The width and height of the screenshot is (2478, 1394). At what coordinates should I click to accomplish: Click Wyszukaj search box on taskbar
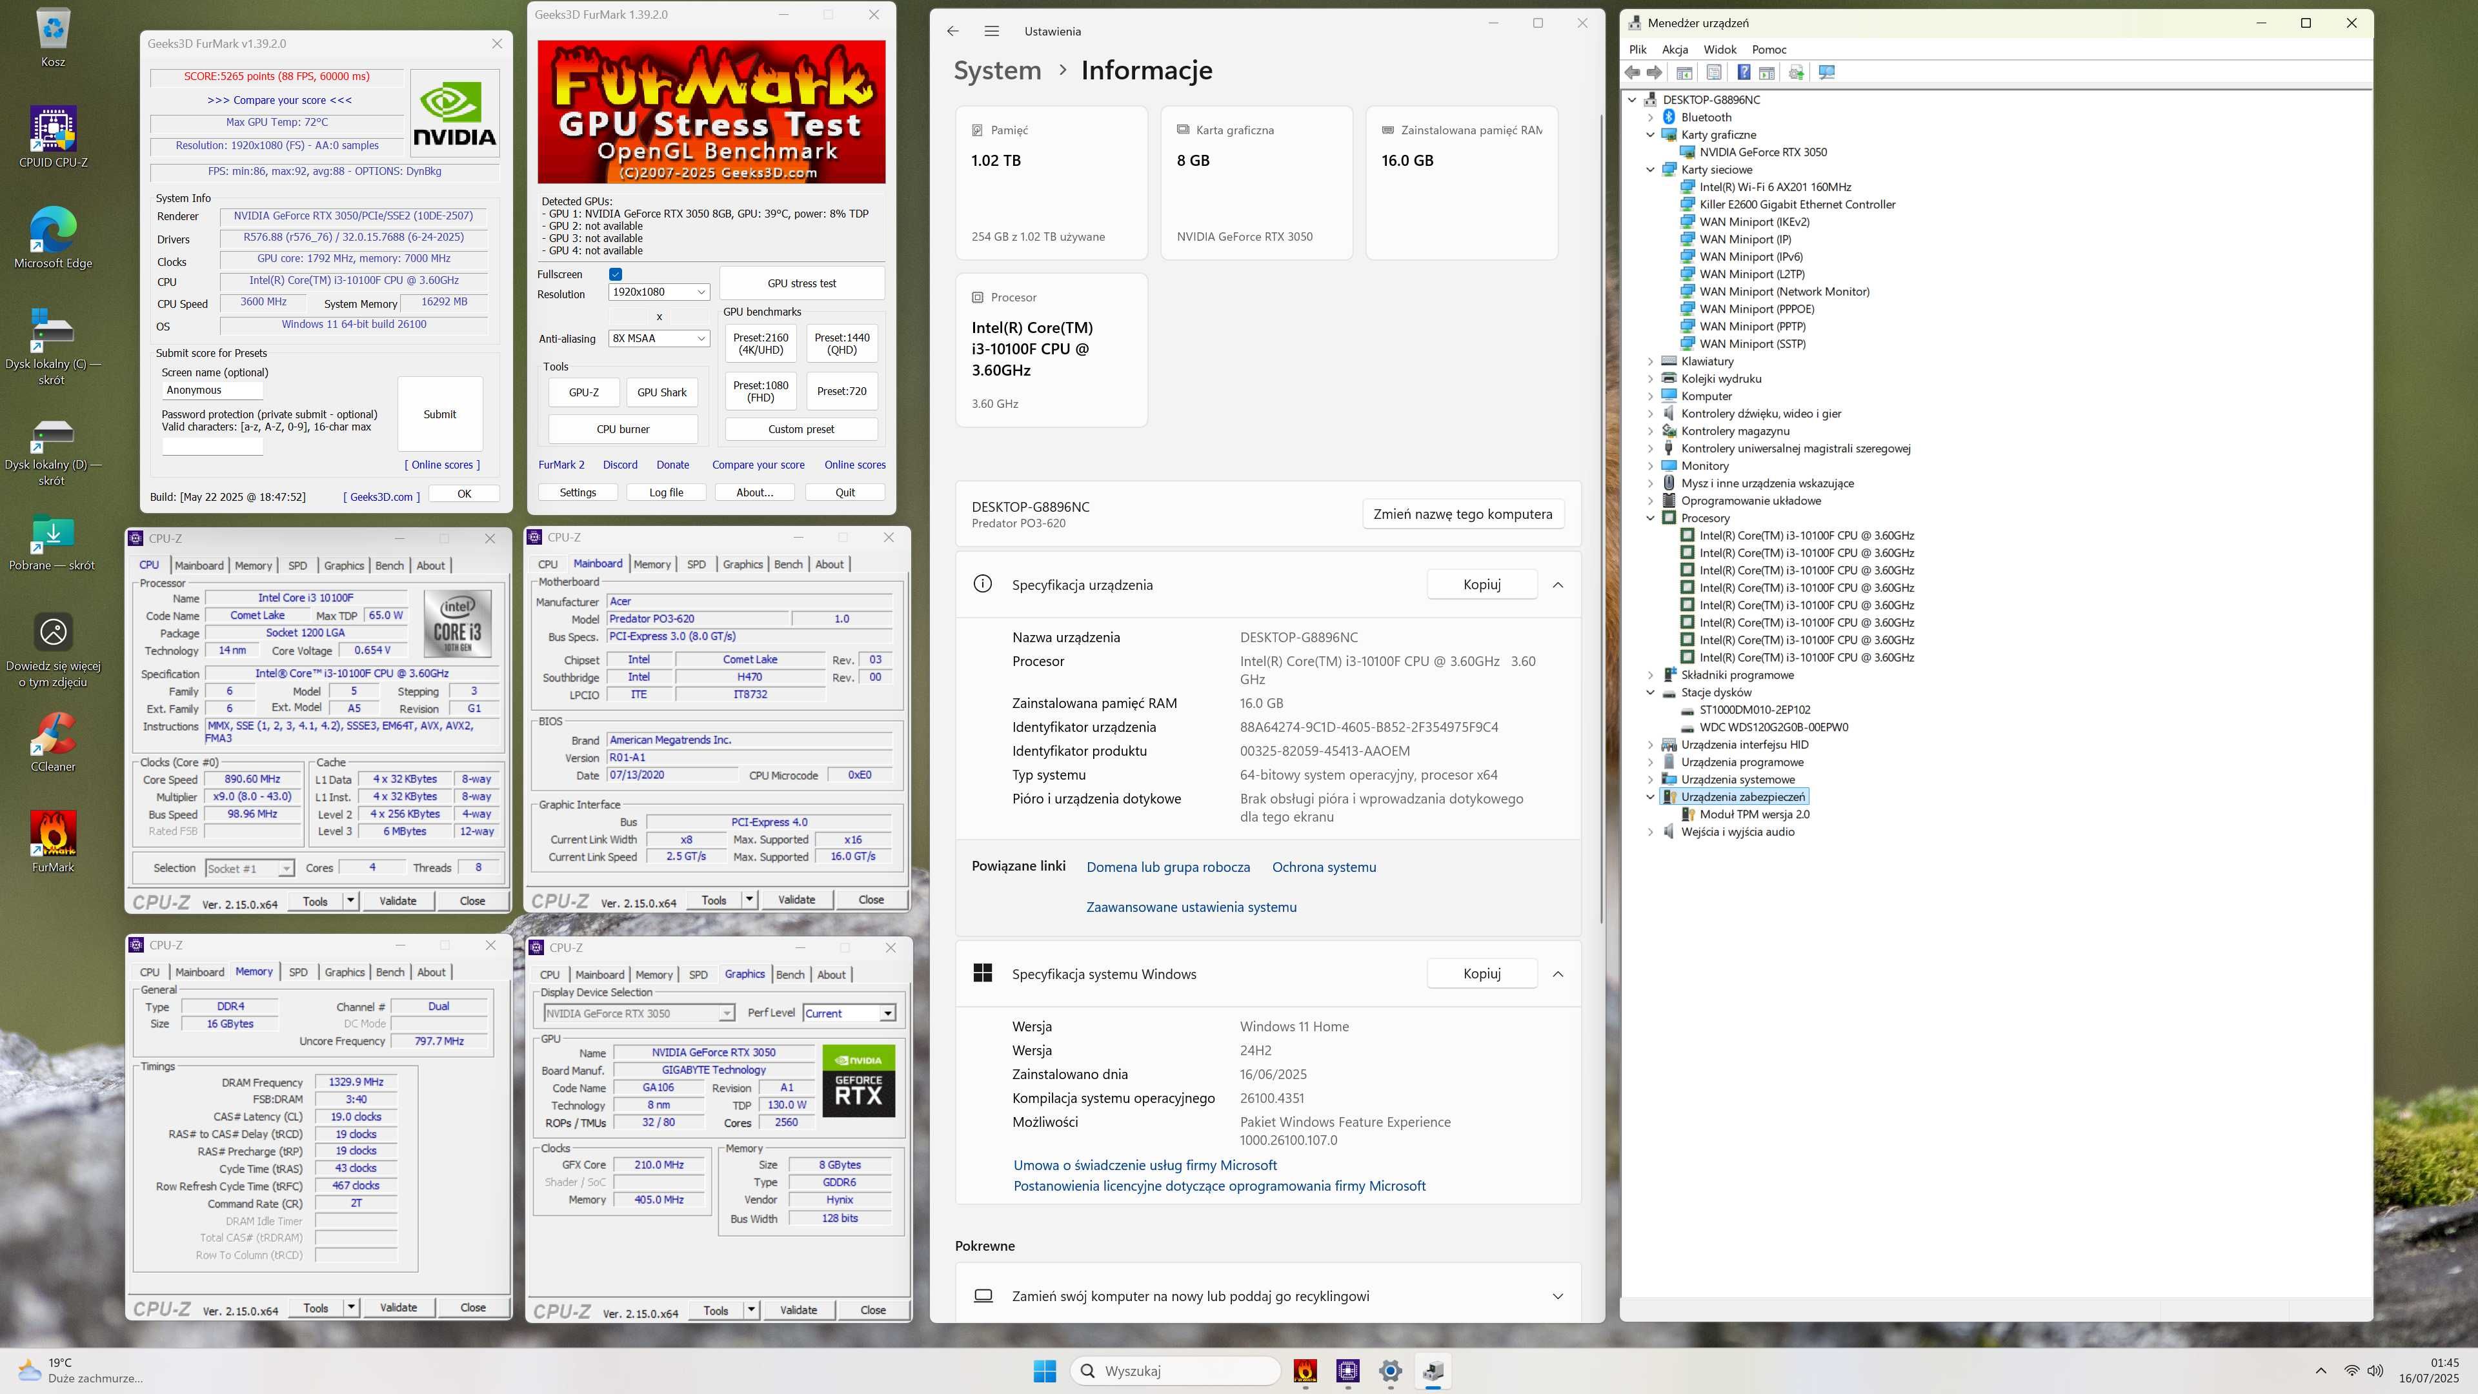point(1176,1371)
